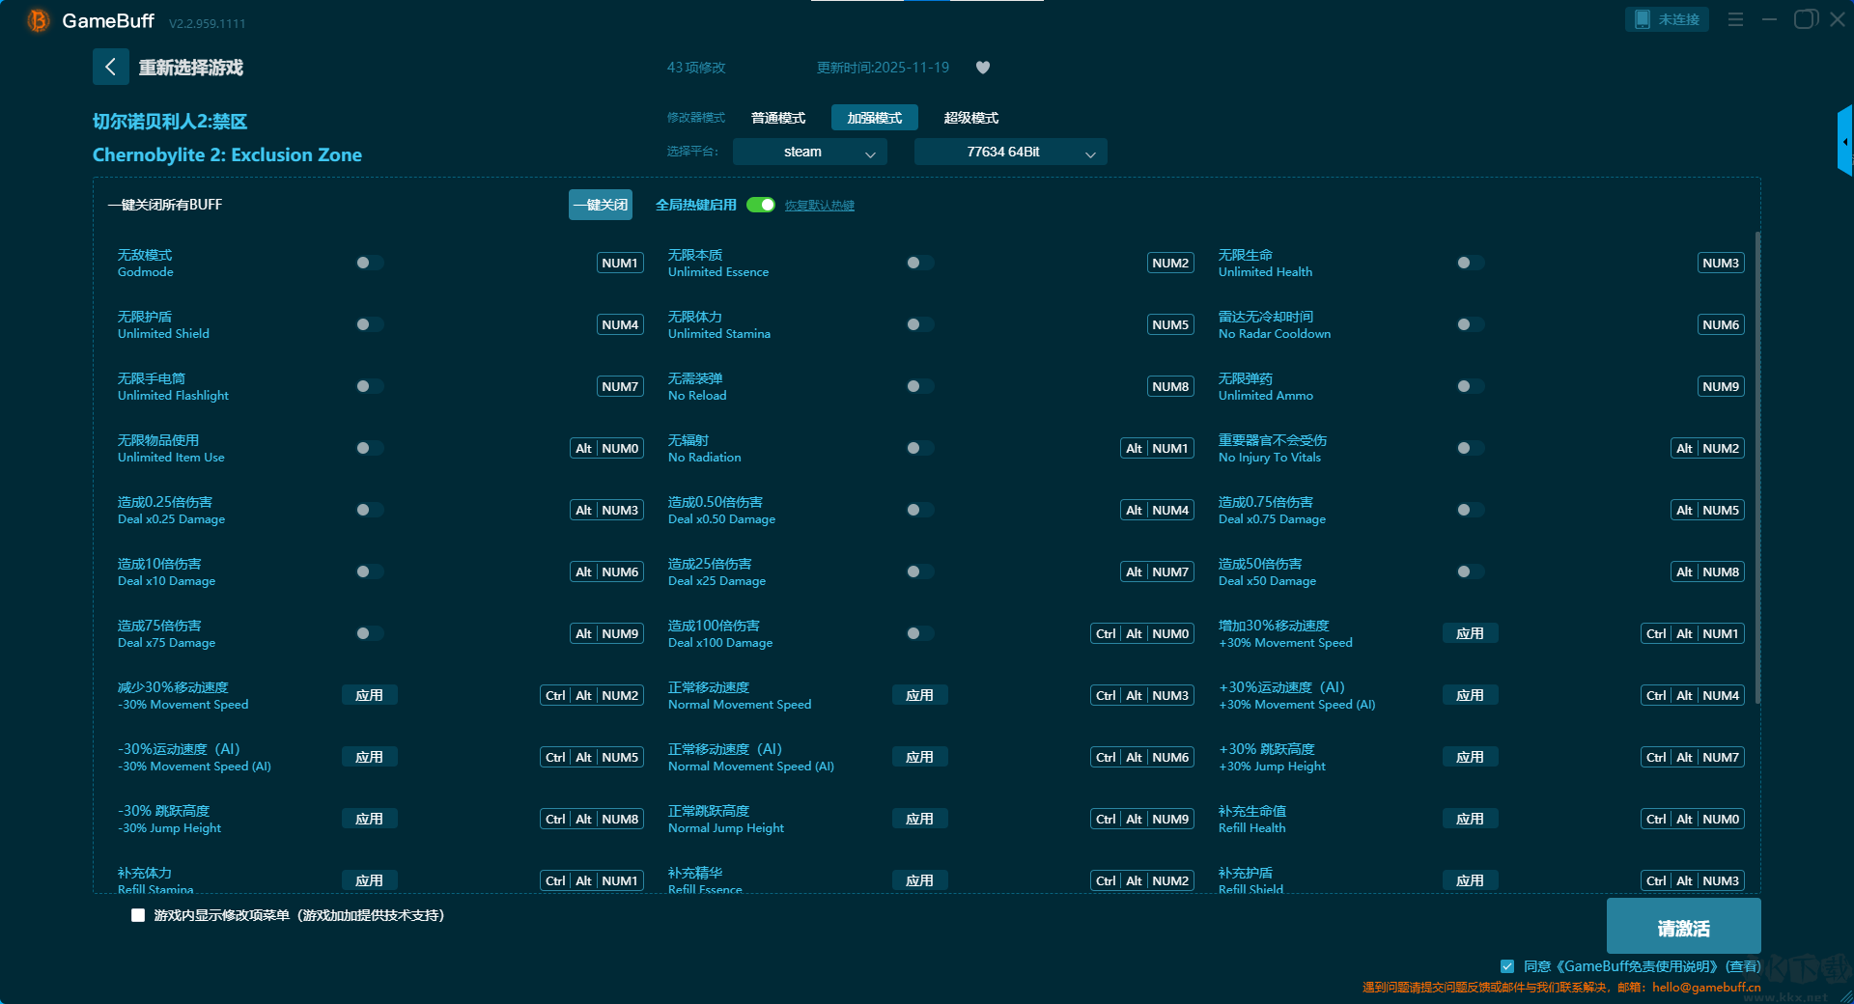Click the 一键关闭 disable-all button

600,205
